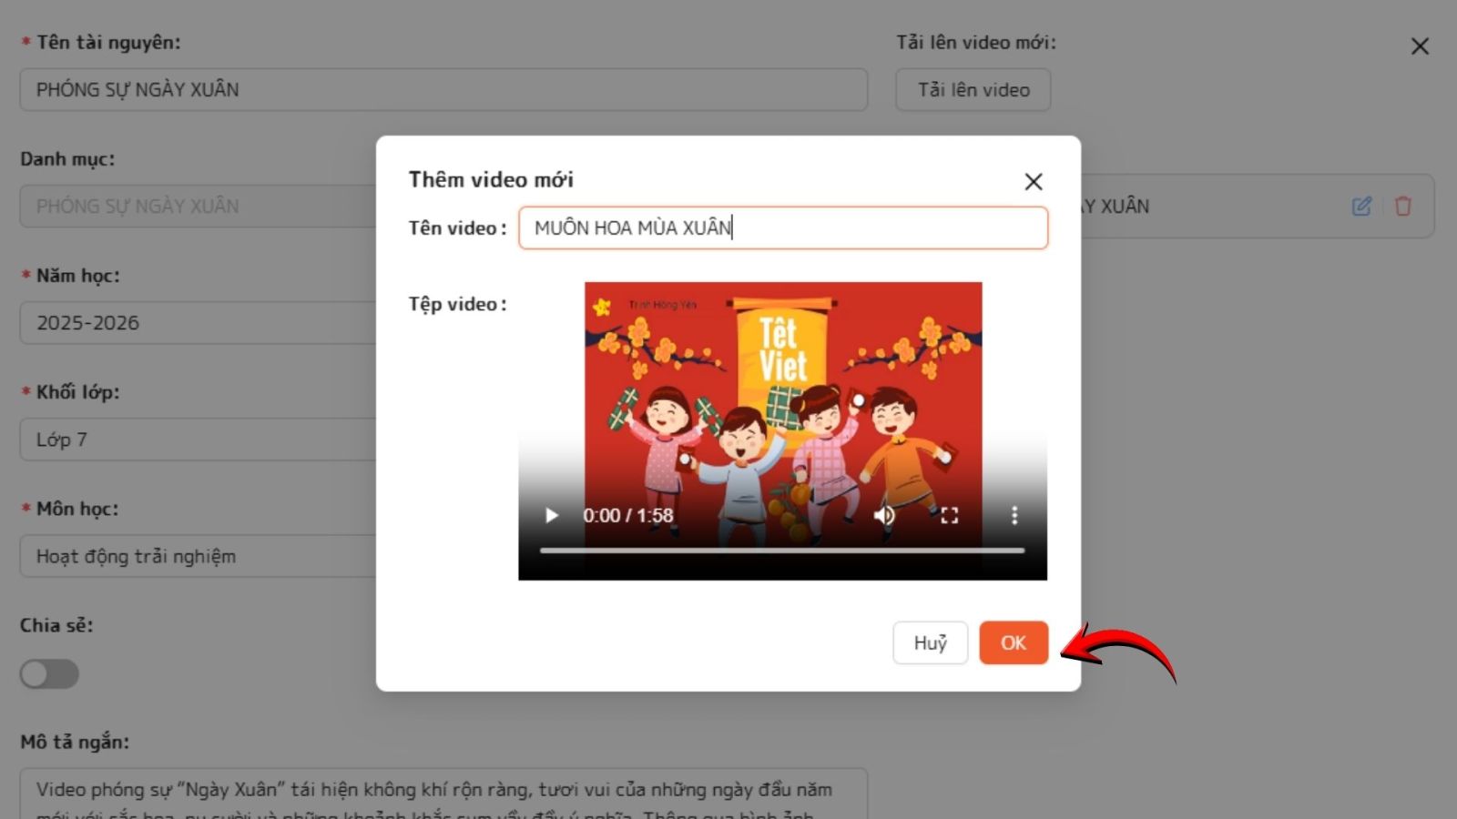Enter fullscreen mode on video player
Screen dimensions: 1457x819
coord(949,516)
